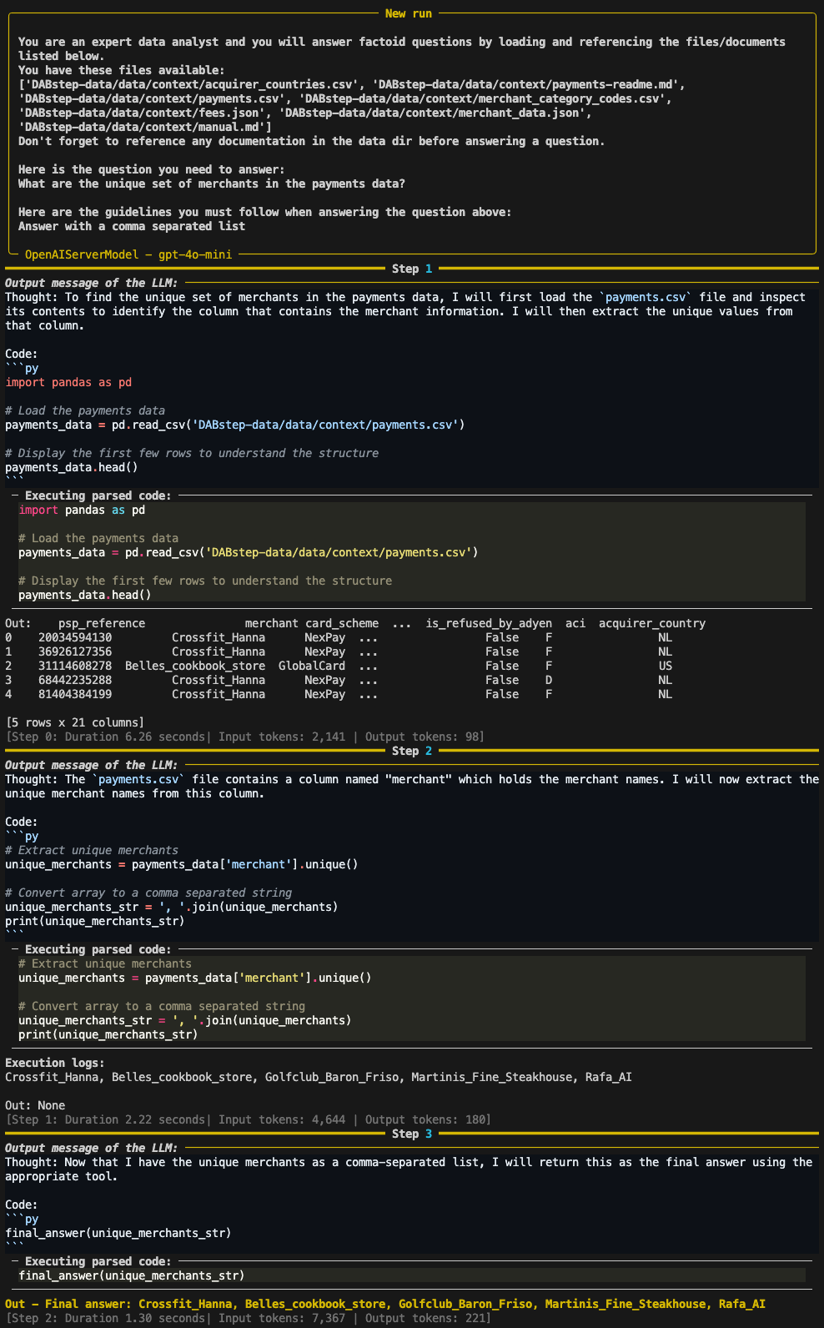Image resolution: width=824 pixels, height=1328 pixels.
Task: Click the "Step 1" section header
Action: (x=412, y=269)
